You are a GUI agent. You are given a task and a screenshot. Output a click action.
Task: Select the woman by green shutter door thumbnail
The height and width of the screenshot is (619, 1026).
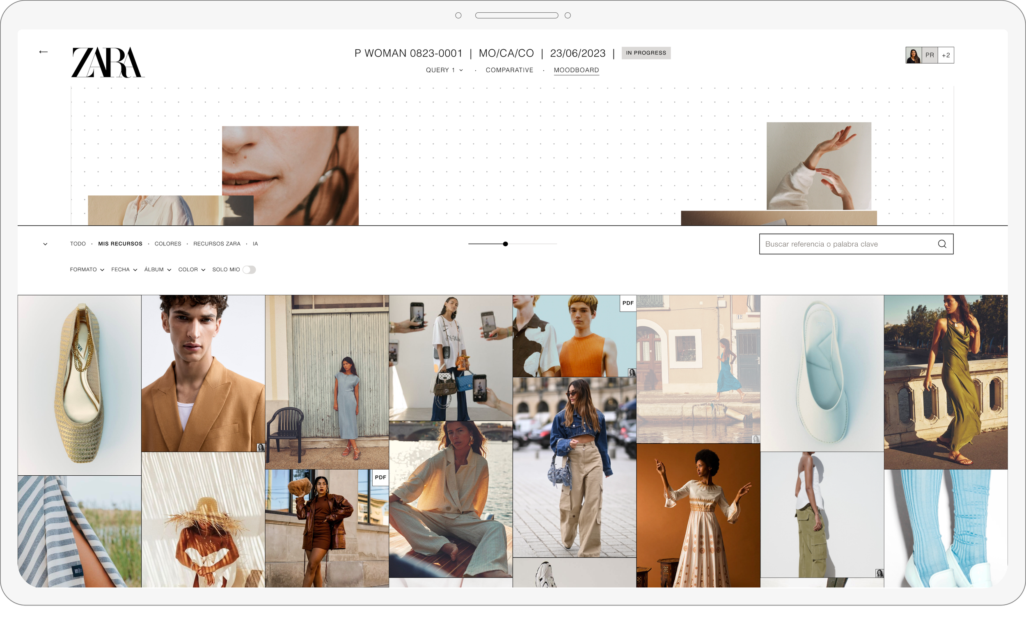tap(327, 383)
